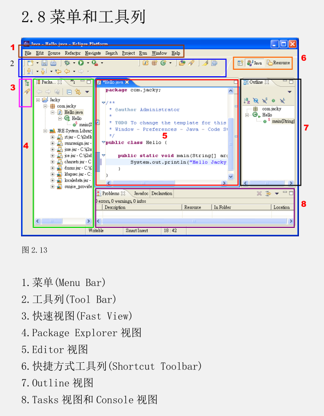Open the Problems view menu arrow
This screenshot has height=416, width=324.
pos(277,193)
